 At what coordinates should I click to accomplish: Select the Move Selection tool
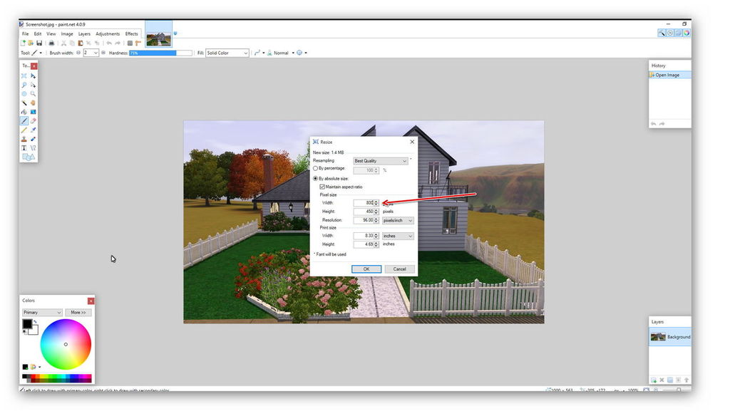33,85
